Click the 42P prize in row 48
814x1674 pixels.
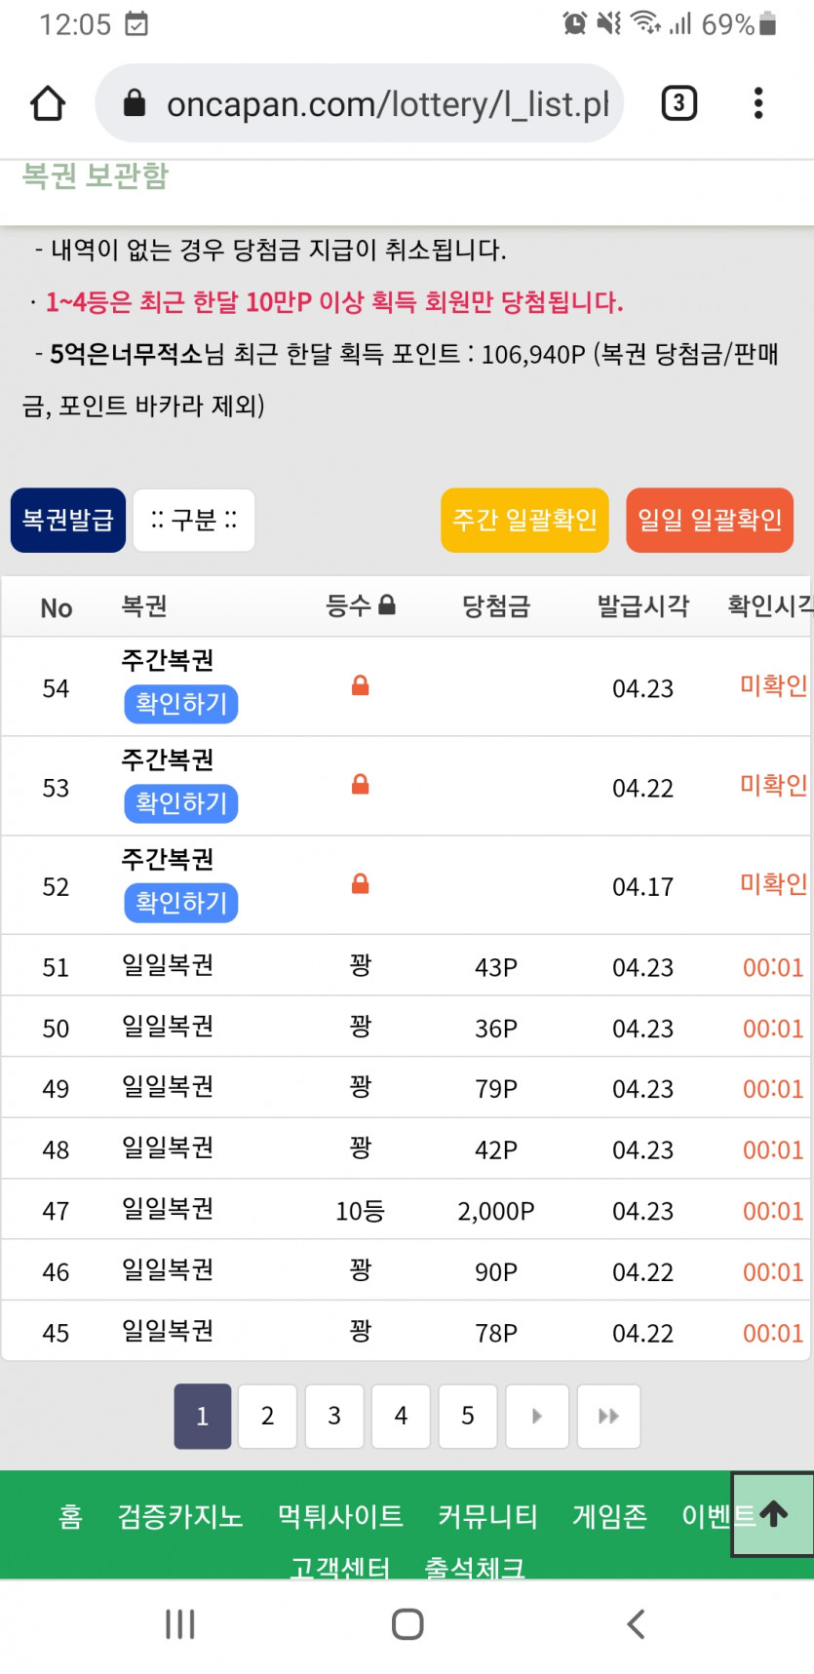click(496, 1150)
